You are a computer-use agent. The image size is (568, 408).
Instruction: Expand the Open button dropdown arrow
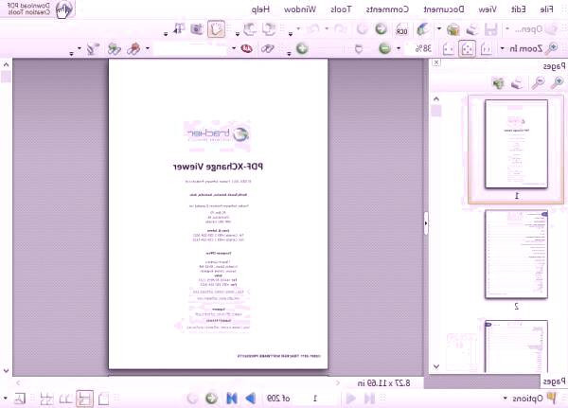507,28
